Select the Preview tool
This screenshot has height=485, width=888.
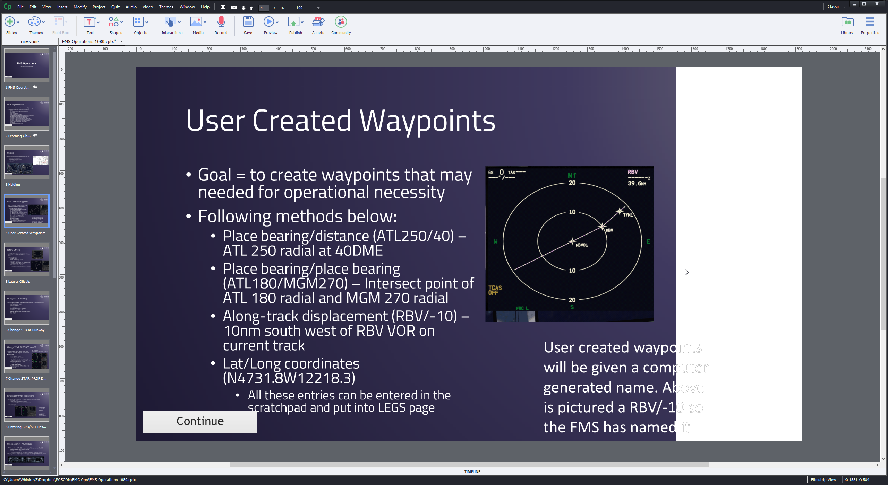(270, 25)
